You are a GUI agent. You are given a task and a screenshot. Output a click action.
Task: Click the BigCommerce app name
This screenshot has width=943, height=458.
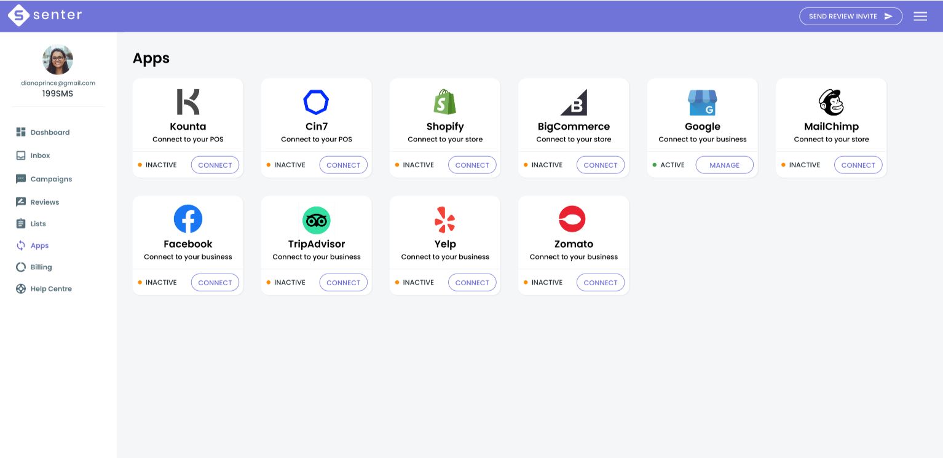click(574, 127)
